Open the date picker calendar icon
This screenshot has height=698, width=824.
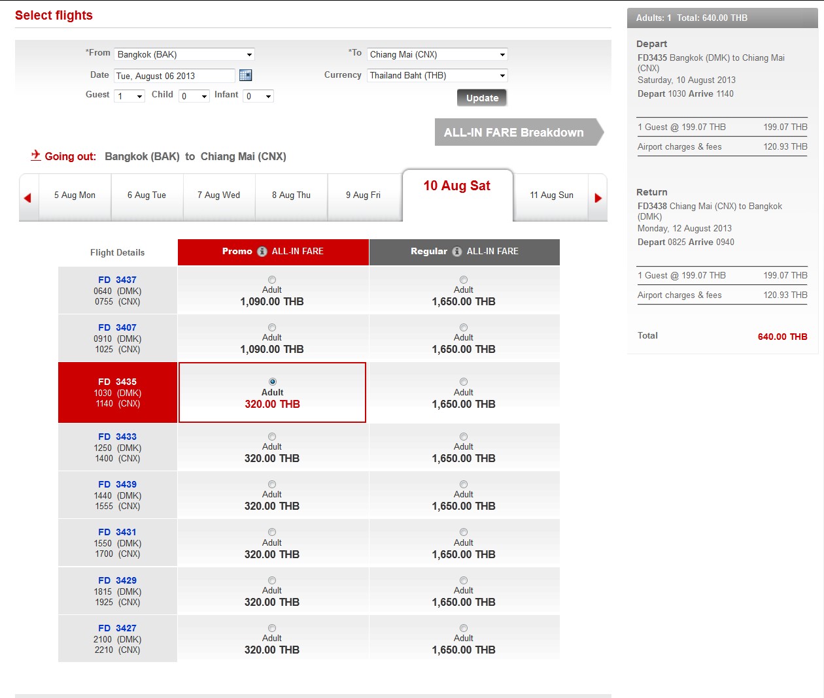pos(245,75)
